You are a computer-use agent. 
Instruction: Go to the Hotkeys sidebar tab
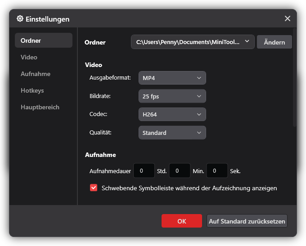pyautogui.click(x=32, y=90)
